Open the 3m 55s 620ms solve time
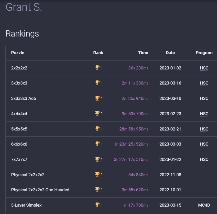Viewport: 217px width, 214px height. (x=135, y=190)
